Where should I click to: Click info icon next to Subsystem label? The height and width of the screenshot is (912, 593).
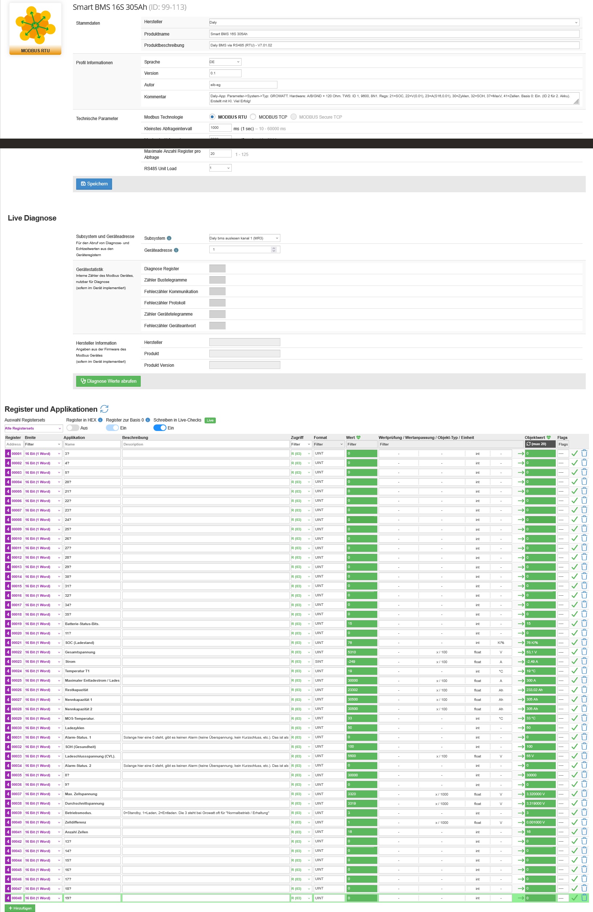tap(169, 238)
